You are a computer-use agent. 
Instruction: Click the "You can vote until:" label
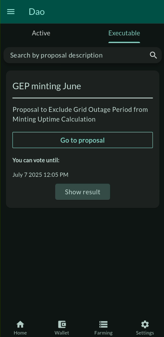(x=36, y=160)
